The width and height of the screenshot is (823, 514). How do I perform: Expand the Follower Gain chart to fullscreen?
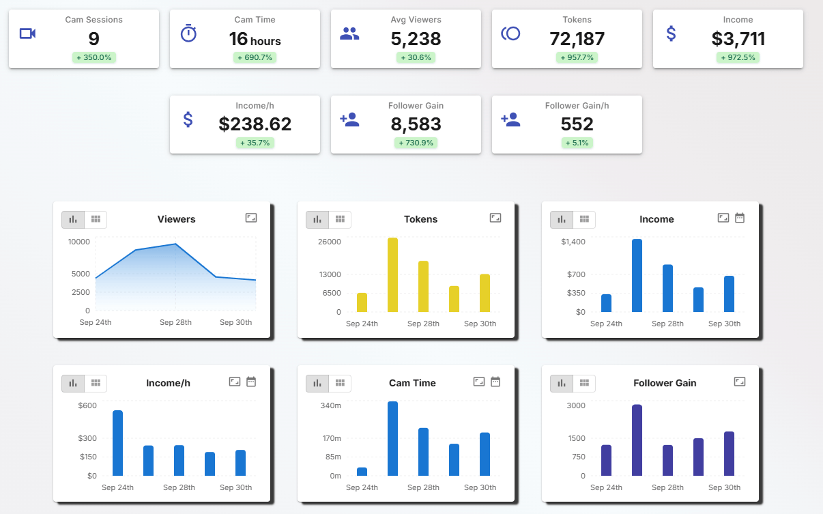[x=740, y=382]
